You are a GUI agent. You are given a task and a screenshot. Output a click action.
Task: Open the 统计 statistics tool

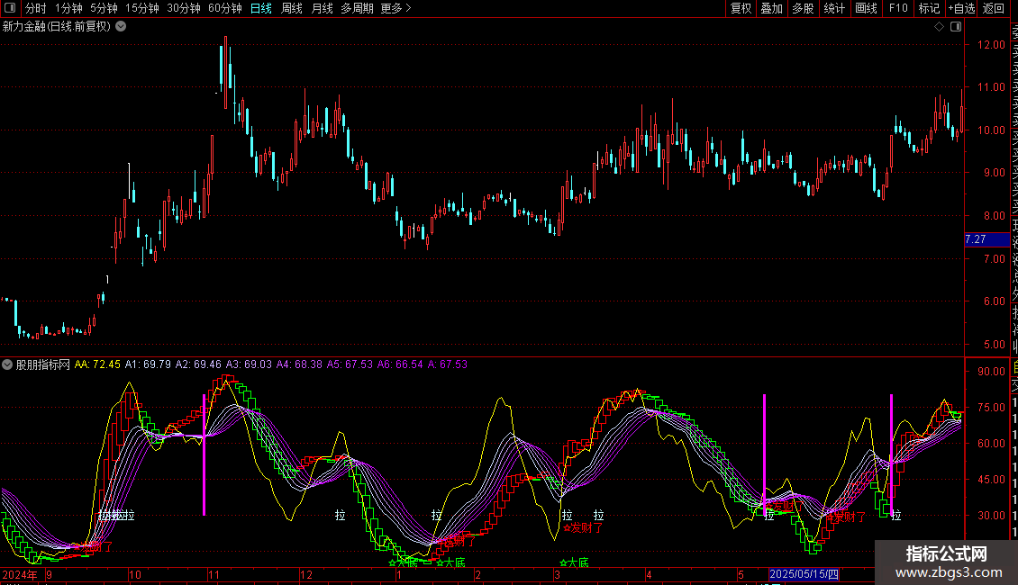[x=834, y=9]
